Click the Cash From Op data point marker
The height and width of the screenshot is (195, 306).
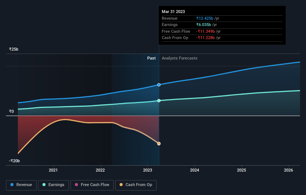(x=159, y=144)
